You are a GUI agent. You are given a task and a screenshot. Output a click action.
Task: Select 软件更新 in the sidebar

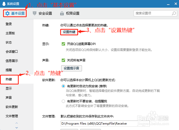12,107
